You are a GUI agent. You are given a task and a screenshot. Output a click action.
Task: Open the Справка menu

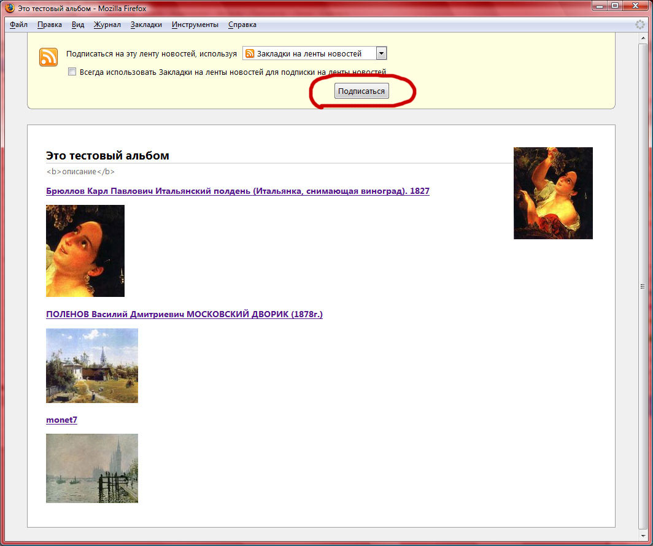click(242, 25)
